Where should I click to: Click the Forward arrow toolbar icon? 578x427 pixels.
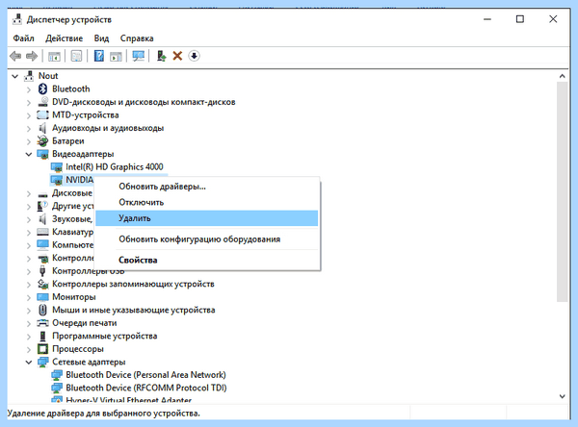click(32, 56)
